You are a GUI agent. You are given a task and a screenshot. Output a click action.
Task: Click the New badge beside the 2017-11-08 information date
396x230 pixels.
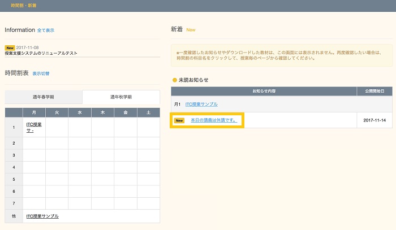pos(10,47)
